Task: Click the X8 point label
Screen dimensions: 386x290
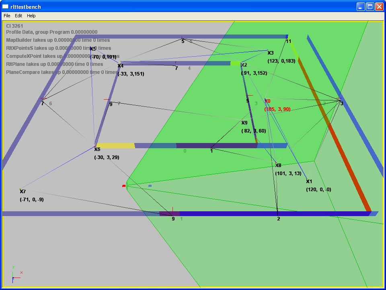Action: pyautogui.click(x=278, y=165)
